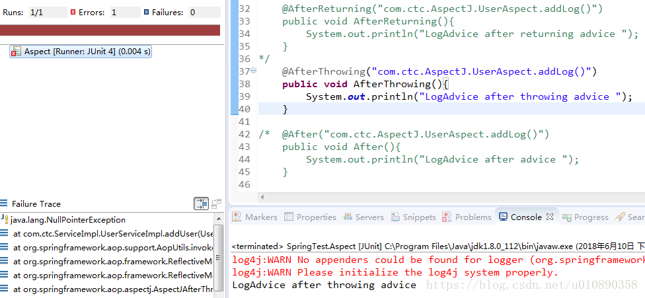
Task: Switch to the Properties tab
Action: pyautogui.click(x=311, y=217)
